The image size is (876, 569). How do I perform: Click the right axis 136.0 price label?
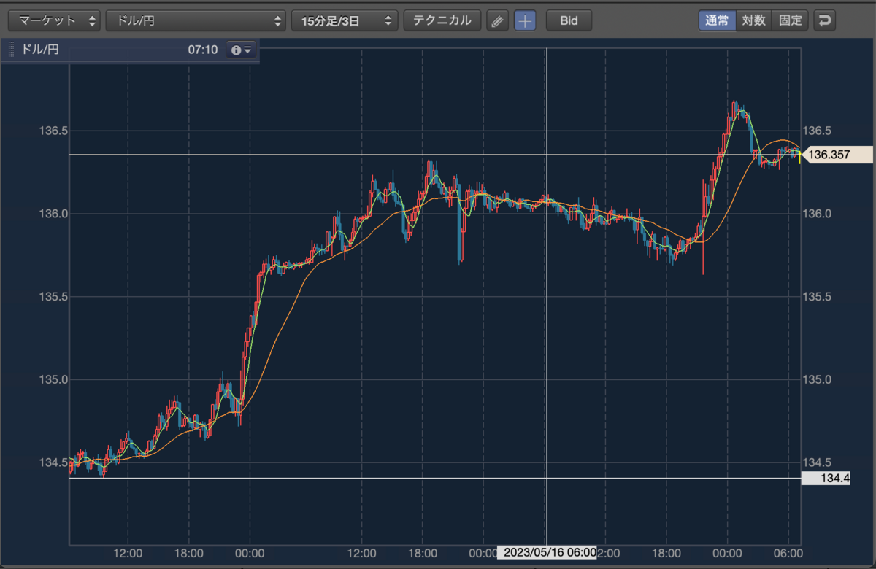pyautogui.click(x=817, y=214)
